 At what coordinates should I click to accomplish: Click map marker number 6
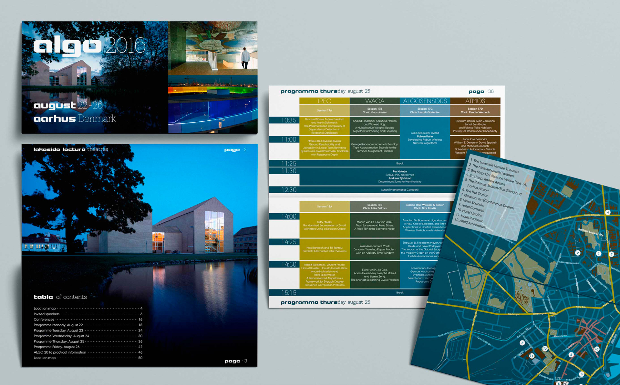pyautogui.click(x=581, y=374)
